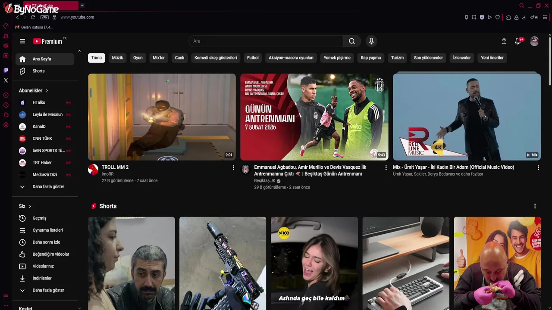The image size is (552, 310).
Task: Select the Müzik filter chip
Action: (x=117, y=58)
